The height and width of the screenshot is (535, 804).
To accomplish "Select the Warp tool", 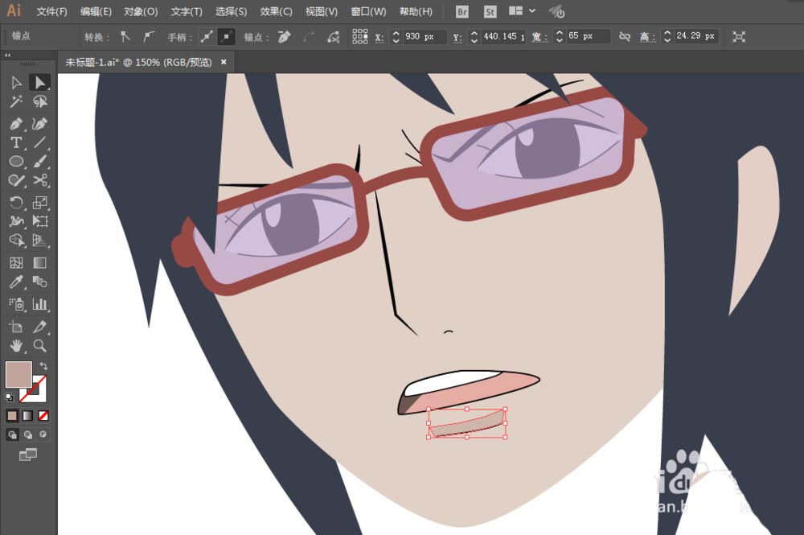I will (16, 221).
